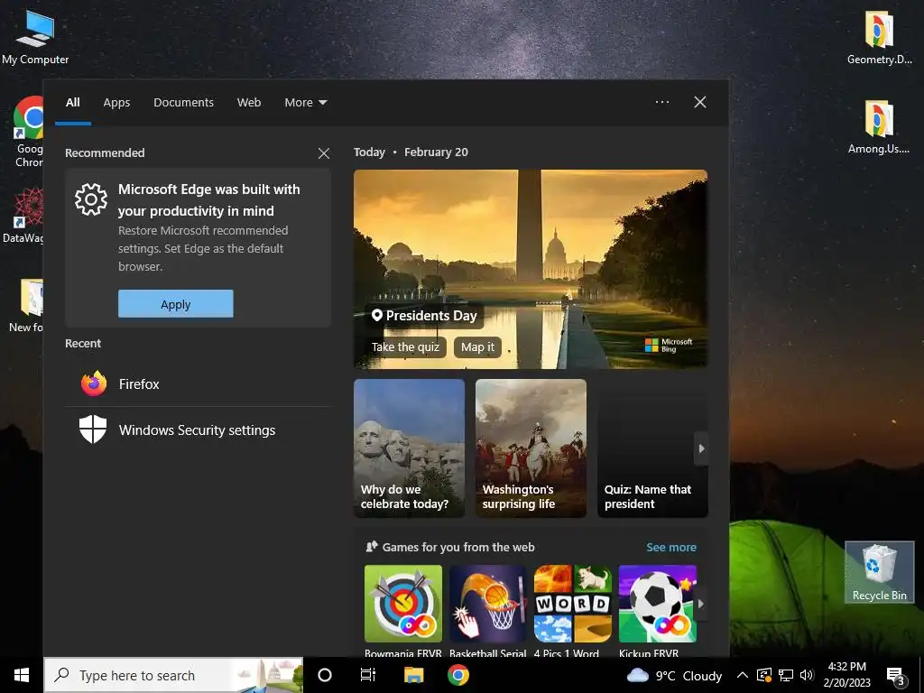Open the Google Chrome desktop shortcut

28,131
